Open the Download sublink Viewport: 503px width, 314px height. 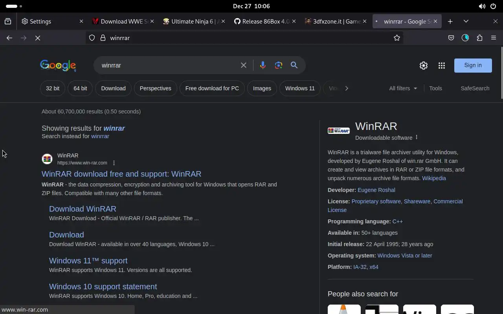[x=66, y=235]
